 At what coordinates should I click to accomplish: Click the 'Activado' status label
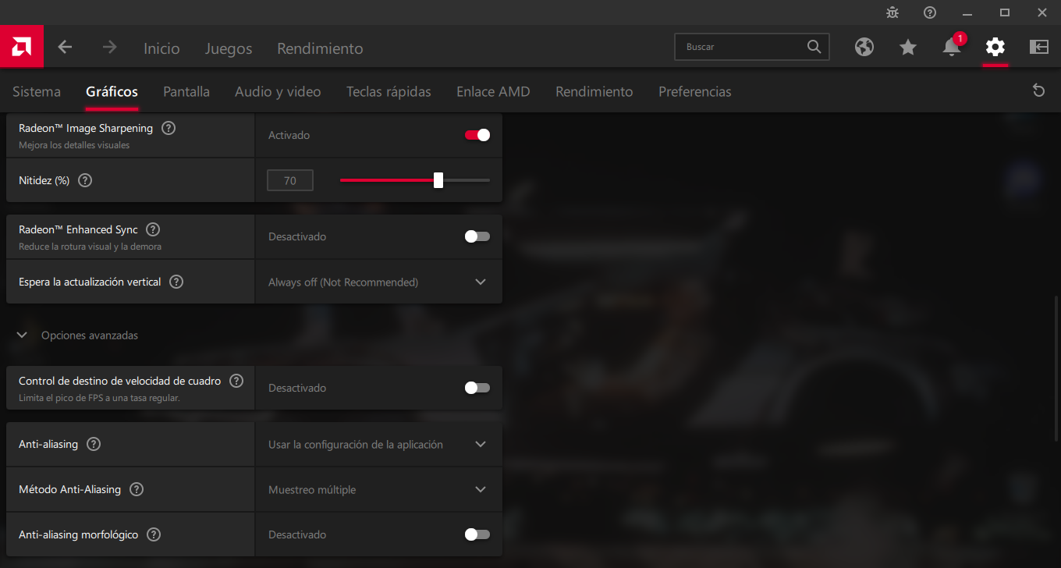(289, 135)
